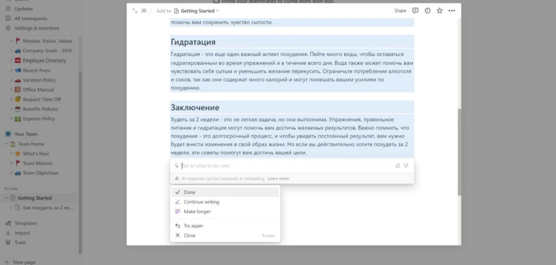Select Make longer option
The height and width of the screenshot is (265, 556).
tap(225, 212)
